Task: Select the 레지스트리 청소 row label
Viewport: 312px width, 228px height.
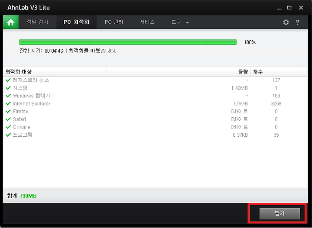Action: tap(31, 80)
